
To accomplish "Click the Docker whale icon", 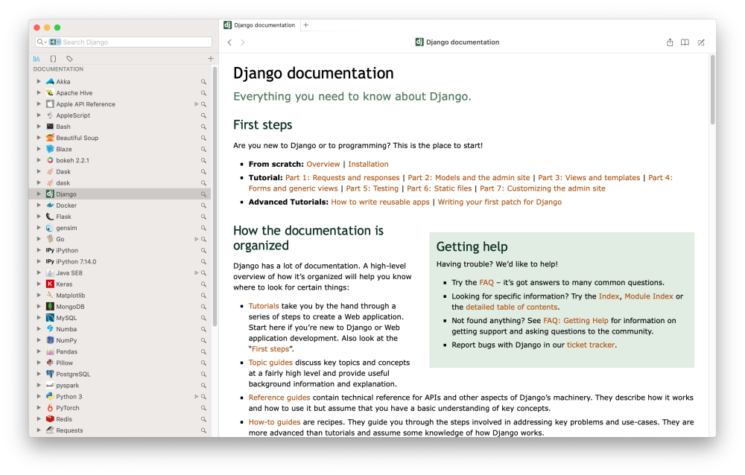I will tap(50, 205).
